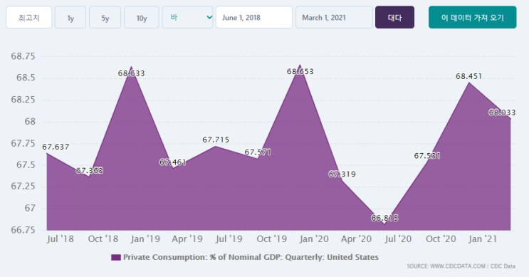Click the 67.363 data point label
Viewport: 529px width, 277px height.
click(x=90, y=171)
